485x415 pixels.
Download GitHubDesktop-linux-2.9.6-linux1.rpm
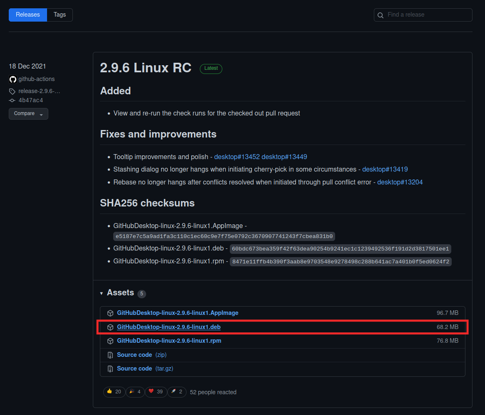(169, 341)
